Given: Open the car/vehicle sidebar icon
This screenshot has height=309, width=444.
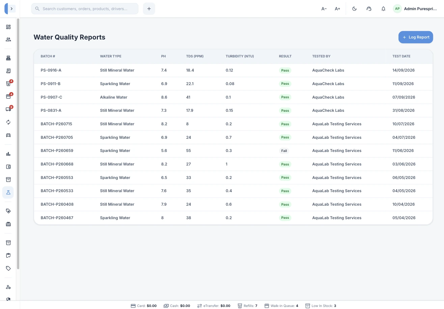Looking at the screenshot, I should coord(8,135).
